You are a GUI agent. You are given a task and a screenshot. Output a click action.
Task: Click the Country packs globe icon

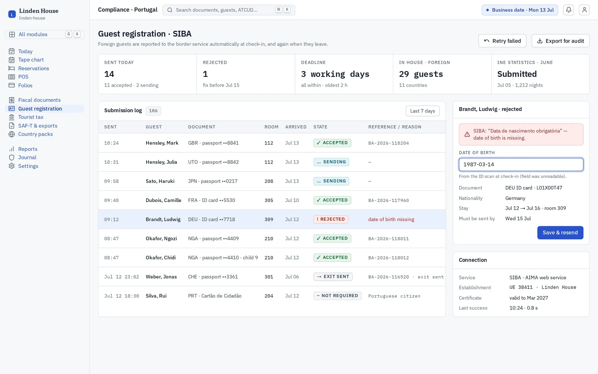(12, 134)
